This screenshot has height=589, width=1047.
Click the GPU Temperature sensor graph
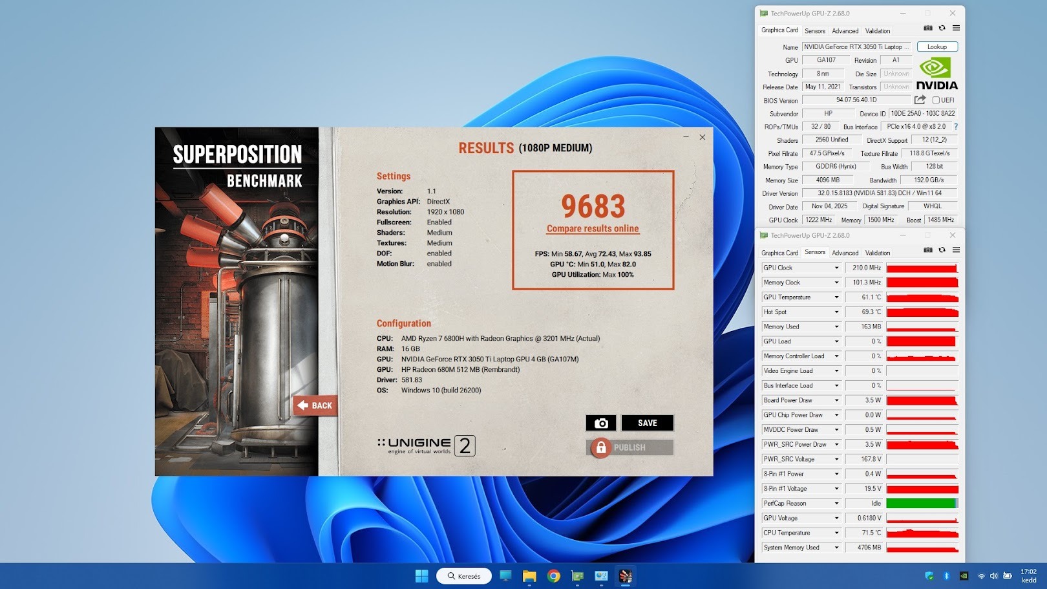922,297
